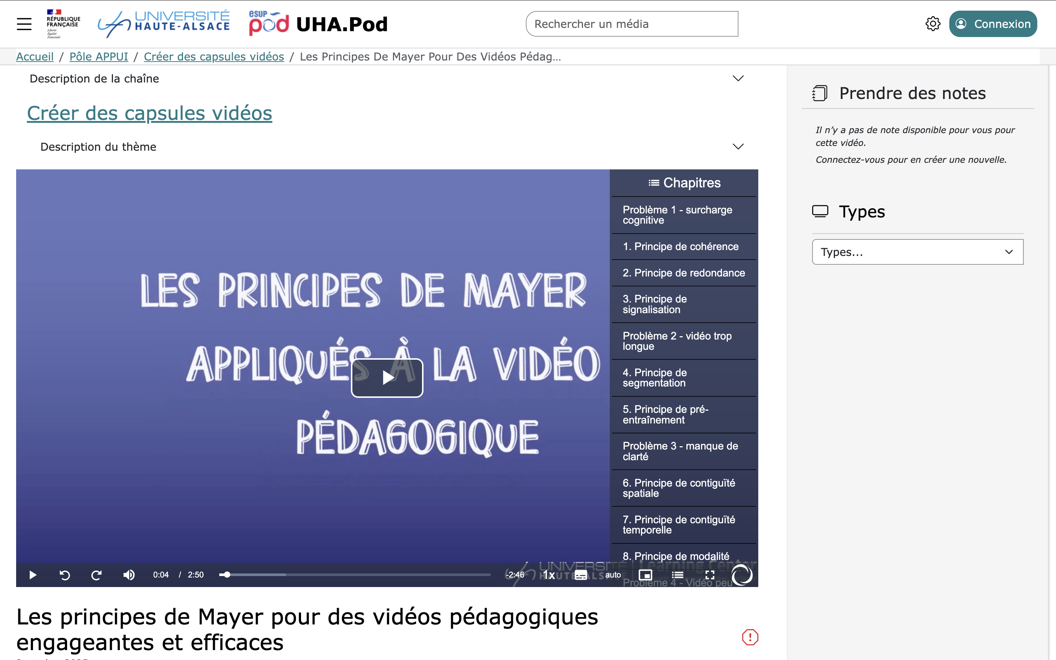The image size is (1056, 660).
Task: Open the Types dropdown
Action: pos(917,252)
